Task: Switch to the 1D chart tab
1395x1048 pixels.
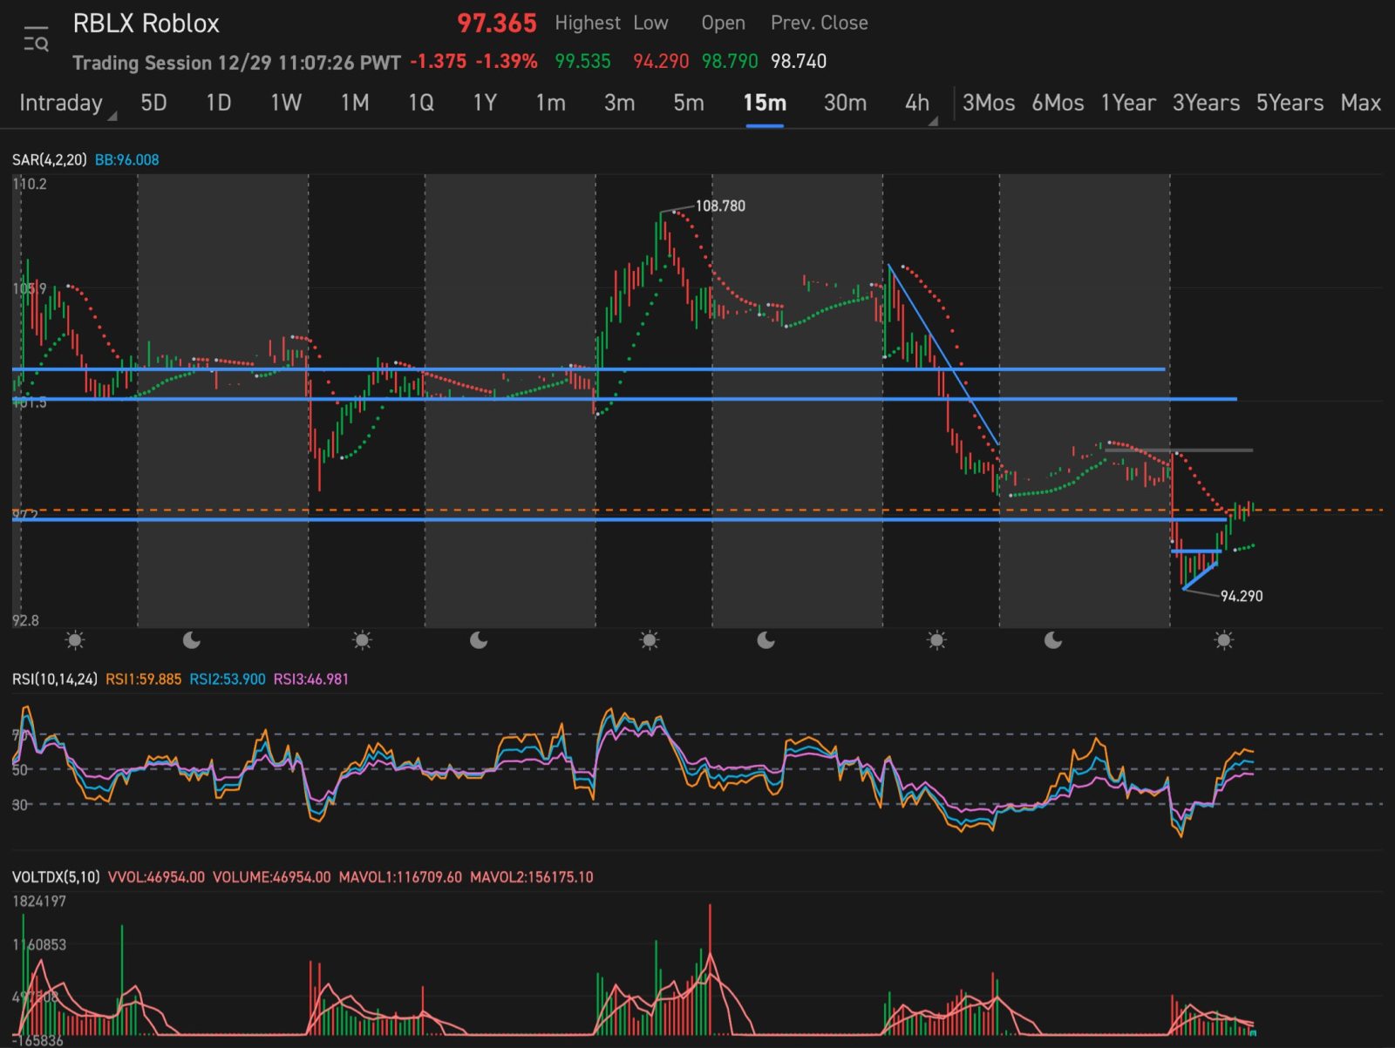Action: (x=218, y=103)
